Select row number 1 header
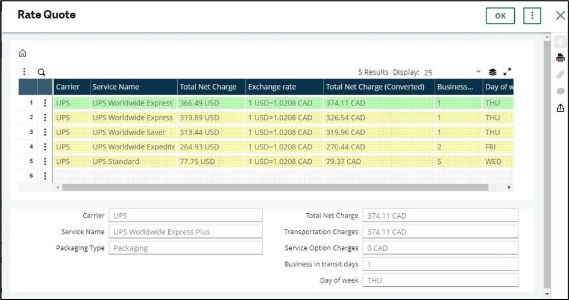The width and height of the screenshot is (569, 300). [x=28, y=103]
